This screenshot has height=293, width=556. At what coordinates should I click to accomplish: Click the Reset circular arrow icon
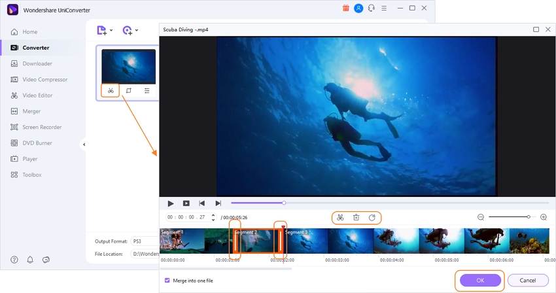click(372, 217)
